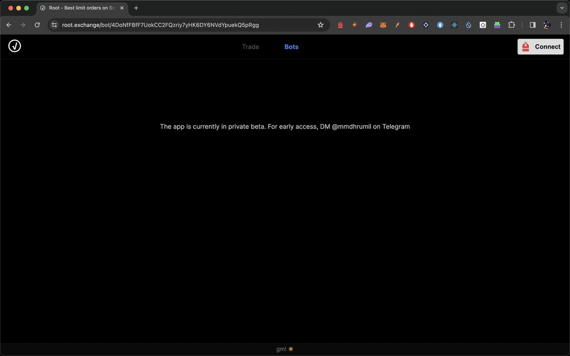This screenshot has width=570, height=356.
Task: Focus the root.exchange URL address field
Action: pyautogui.click(x=188, y=25)
